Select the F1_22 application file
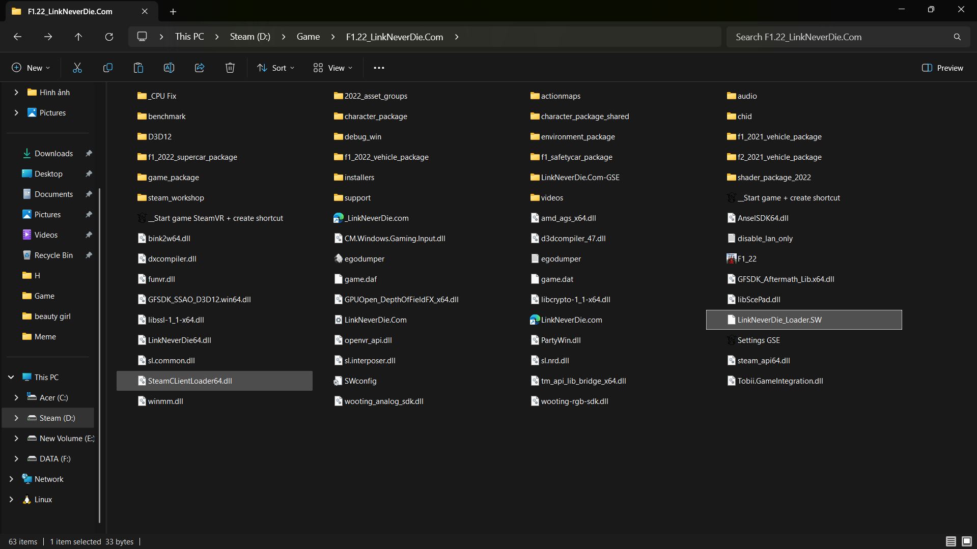 point(746,258)
